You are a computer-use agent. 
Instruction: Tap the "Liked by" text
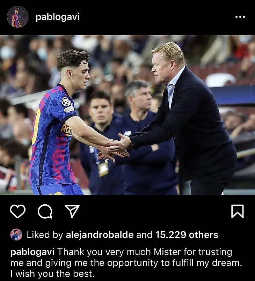pos(45,235)
